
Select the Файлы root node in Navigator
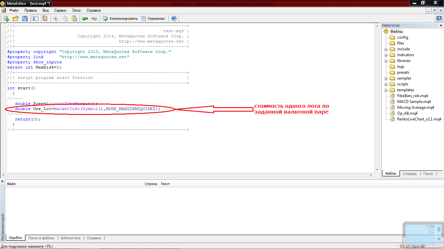[397, 31]
